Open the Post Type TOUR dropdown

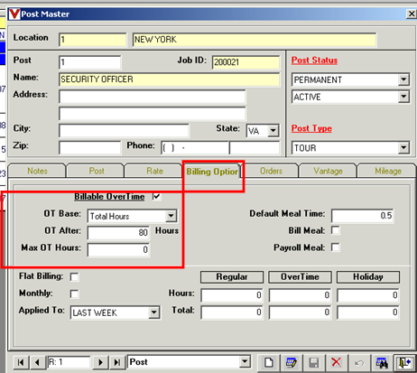403,148
